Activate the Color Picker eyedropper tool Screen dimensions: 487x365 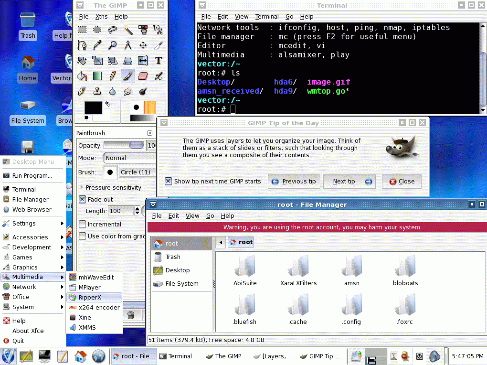pos(97,45)
